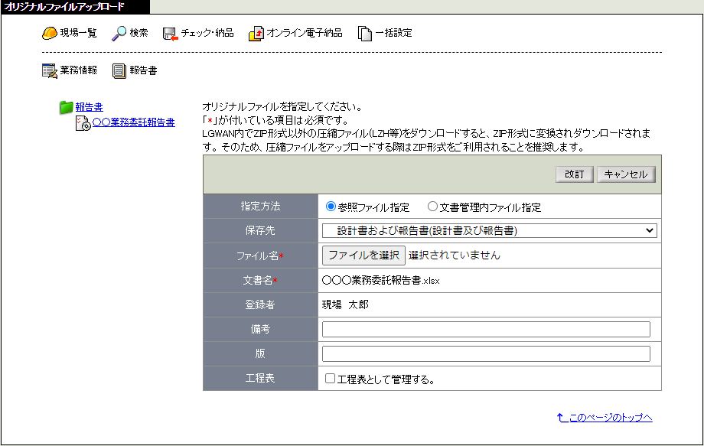This screenshot has width=704, height=446.
Task: Open 現場一覧 menu label
Action: 78,33
